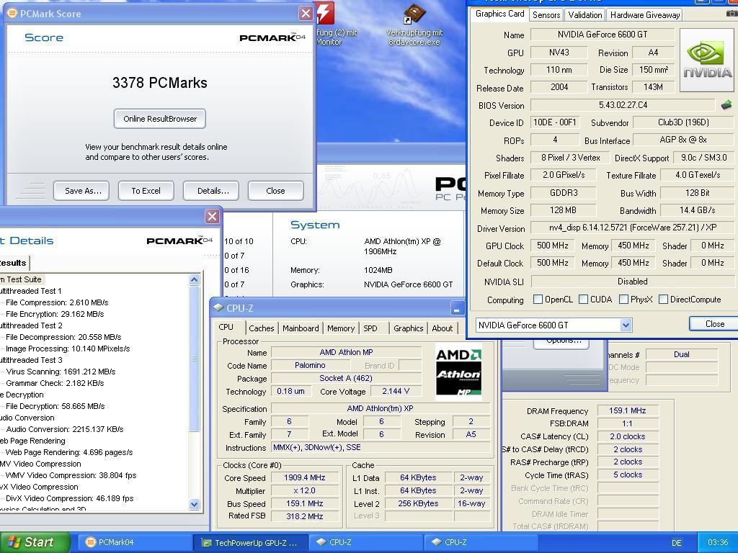
Task: Switch to CPU-Z Mainboard tab
Action: click(x=301, y=328)
